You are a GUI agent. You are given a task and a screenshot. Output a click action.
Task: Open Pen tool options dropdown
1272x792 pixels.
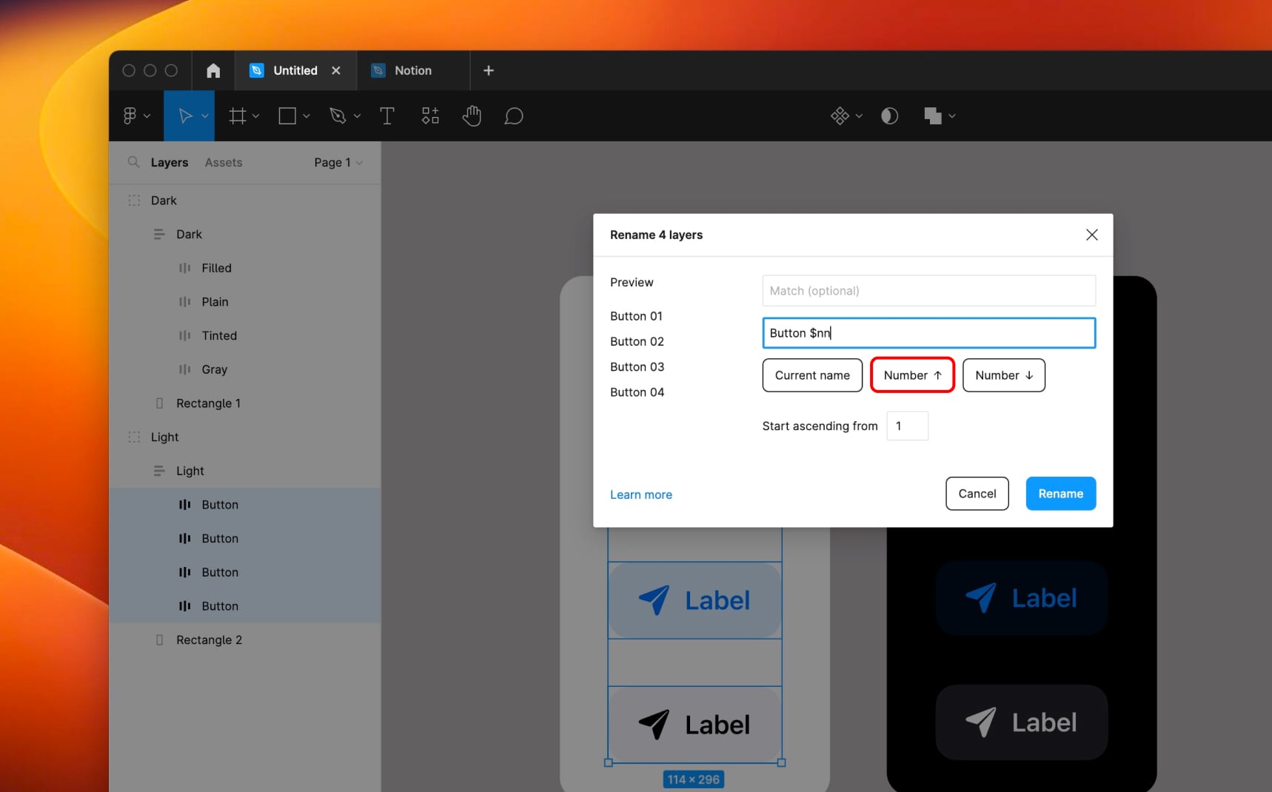coord(357,116)
